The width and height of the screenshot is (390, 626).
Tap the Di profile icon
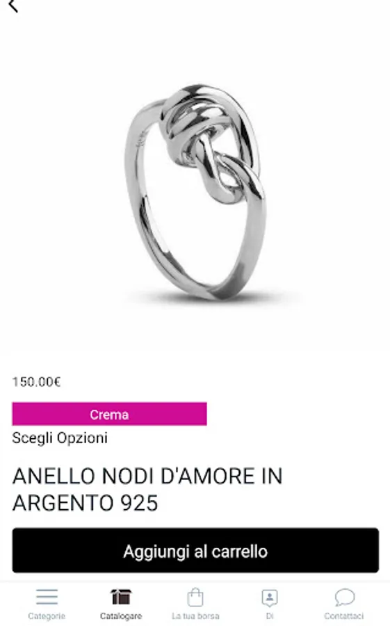pos(270,597)
